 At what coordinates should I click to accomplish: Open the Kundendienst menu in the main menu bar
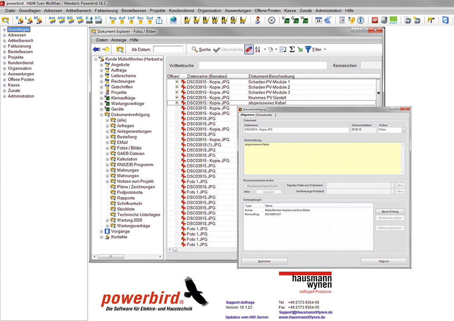click(x=182, y=11)
